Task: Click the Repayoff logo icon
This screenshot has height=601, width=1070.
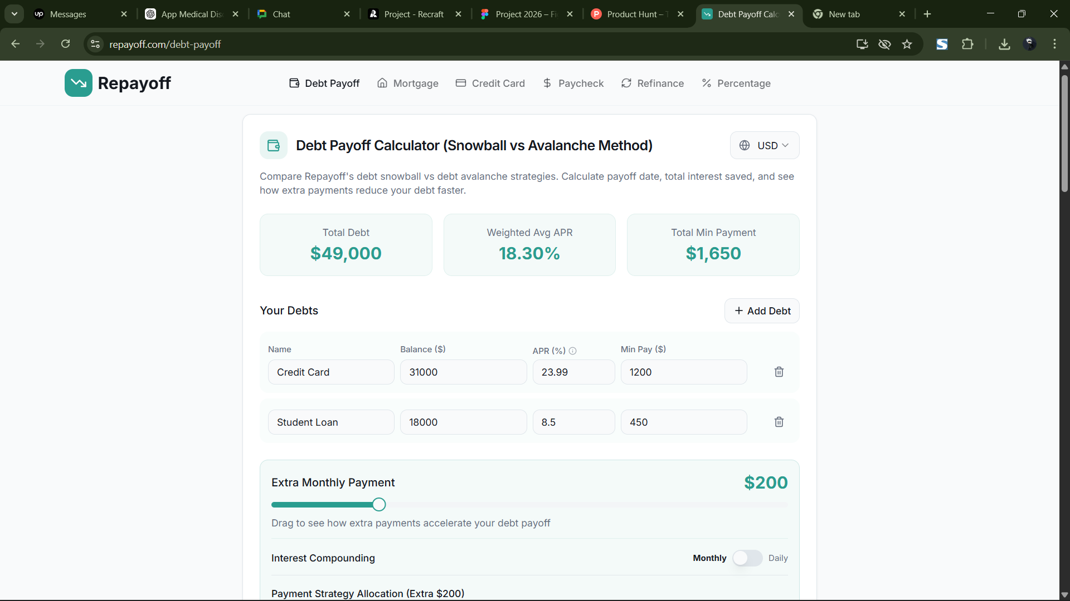Action: [79, 83]
